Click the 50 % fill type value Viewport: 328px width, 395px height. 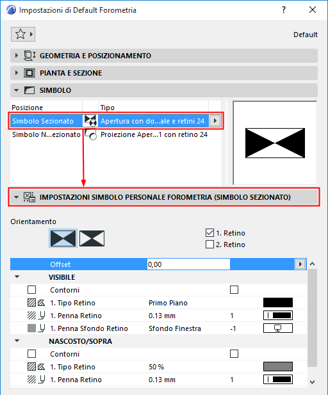tap(156, 367)
